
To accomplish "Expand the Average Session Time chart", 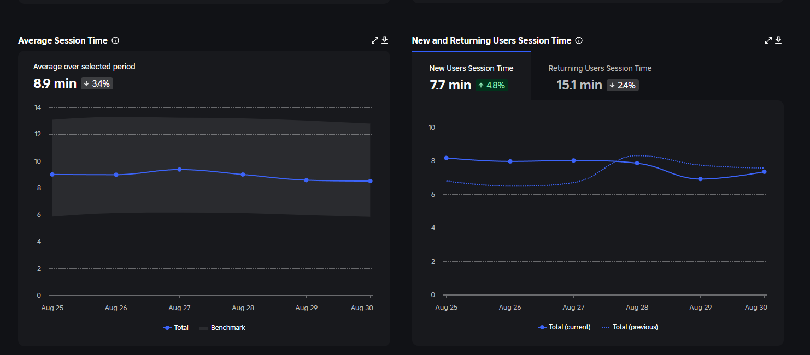I will pyautogui.click(x=375, y=40).
